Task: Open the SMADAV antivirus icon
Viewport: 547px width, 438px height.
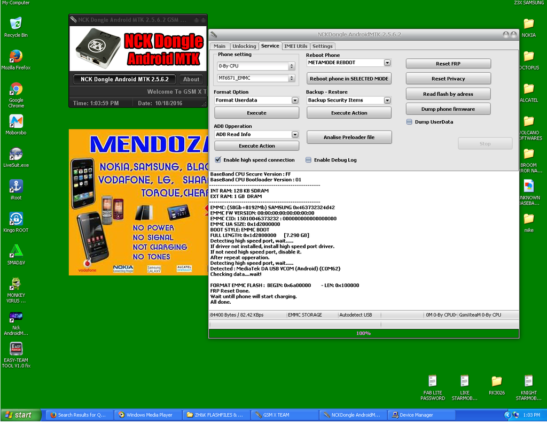Action: (16, 251)
